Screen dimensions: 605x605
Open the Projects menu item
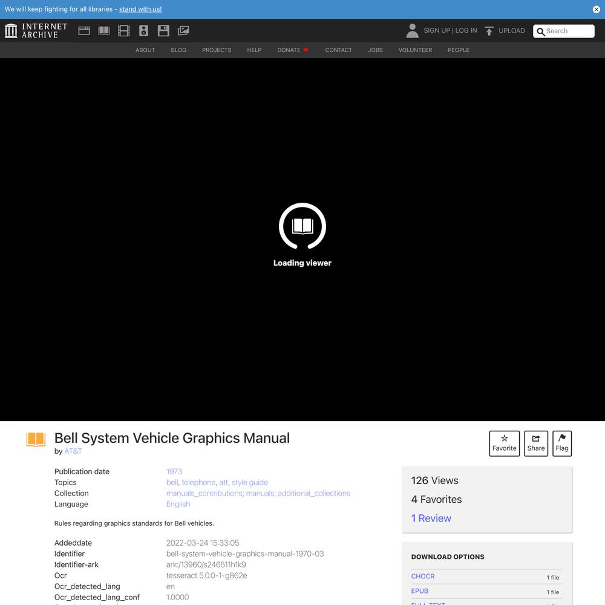[x=217, y=50]
